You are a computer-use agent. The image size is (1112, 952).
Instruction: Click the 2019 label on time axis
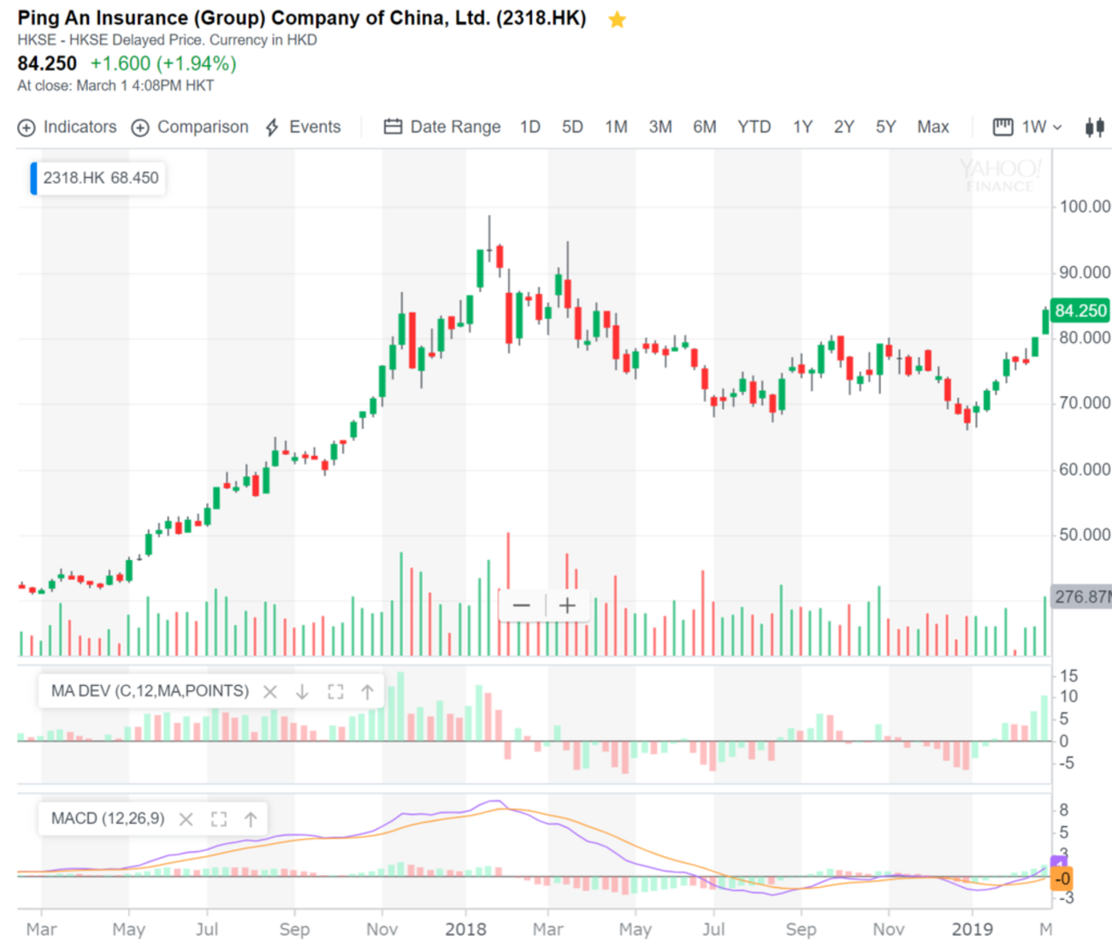pyautogui.click(x=973, y=929)
